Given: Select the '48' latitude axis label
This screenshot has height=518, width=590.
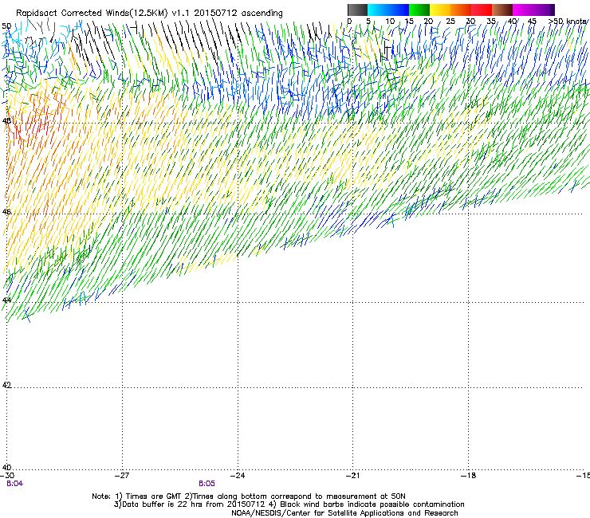Looking at the screenshot, I should click(x=6, y=121).
